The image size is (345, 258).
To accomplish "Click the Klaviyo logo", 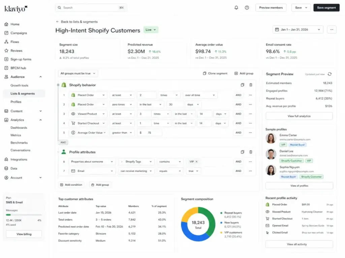I will (16, 9).
